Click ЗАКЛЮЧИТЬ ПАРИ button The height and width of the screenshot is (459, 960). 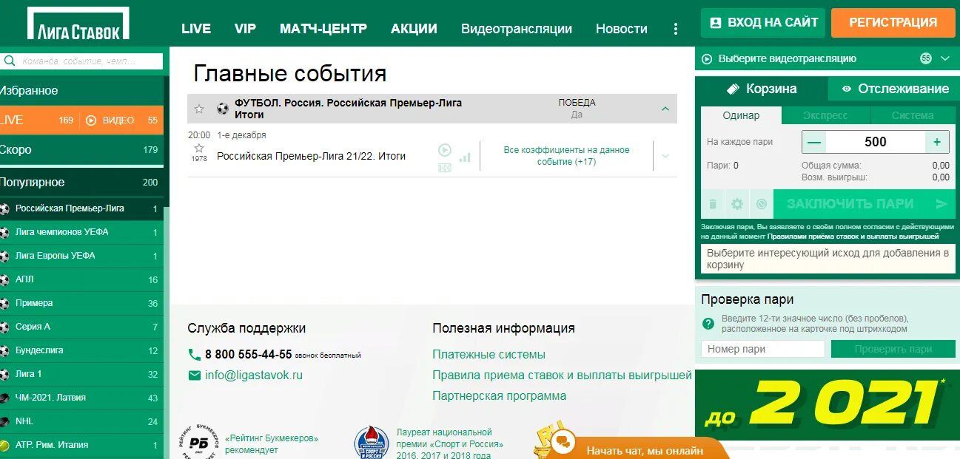[864, 204]
